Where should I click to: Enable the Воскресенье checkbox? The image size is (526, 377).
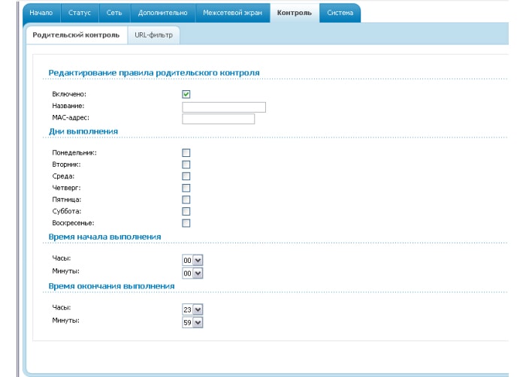click(186, 223)
